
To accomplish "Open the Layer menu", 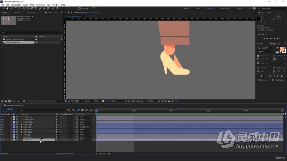I will 25,5.
